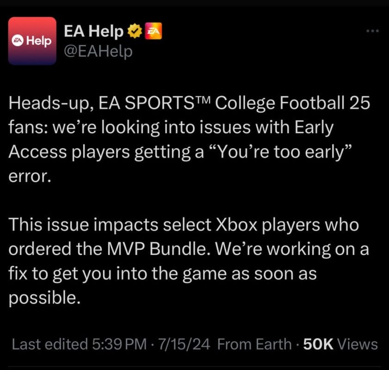Click the word "error." ending first paragraph
Screen dimensions: 389x370
pyautogui.click(x=29, y=178)
